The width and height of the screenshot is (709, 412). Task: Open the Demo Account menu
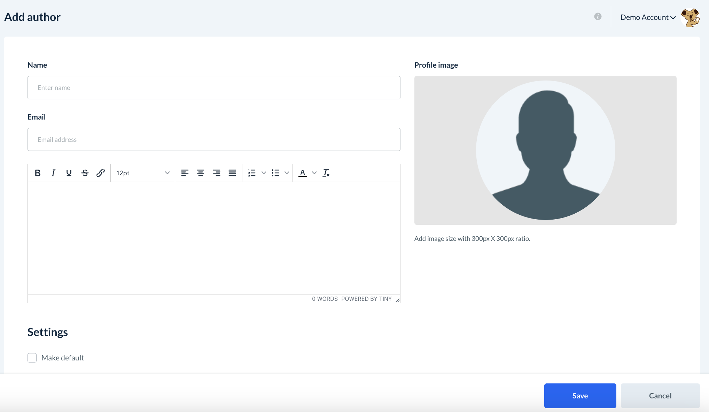(x=648, y=17)
